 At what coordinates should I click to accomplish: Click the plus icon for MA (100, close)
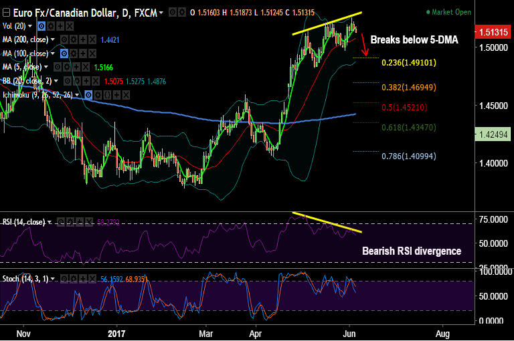[83, 53]
